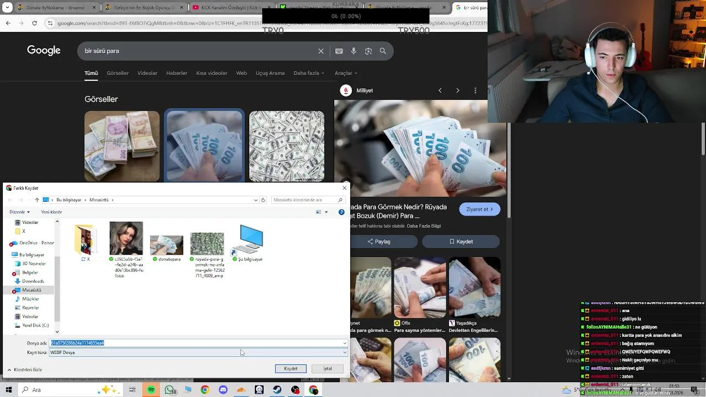The width and height of the screenshot is (706, 397).
Task: Click the magnifier search button in Google
Action: pyautogui.click(x=383, y=51)
